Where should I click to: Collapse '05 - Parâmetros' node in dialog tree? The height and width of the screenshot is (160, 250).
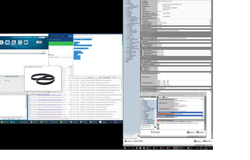tap(141, 106)
